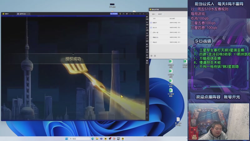250x141 pixels.
Task: Check the 全选 select-all checkbox
Action: [151, 14]
